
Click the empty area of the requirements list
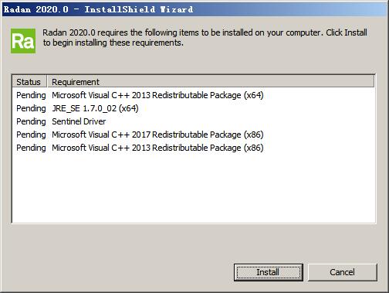pyautogui.click(x=194, y=188)
